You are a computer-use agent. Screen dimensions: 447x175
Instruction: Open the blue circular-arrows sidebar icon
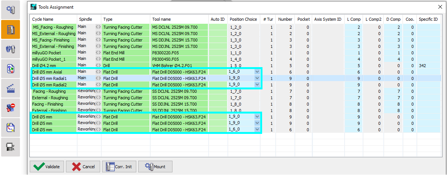[11, 69]
